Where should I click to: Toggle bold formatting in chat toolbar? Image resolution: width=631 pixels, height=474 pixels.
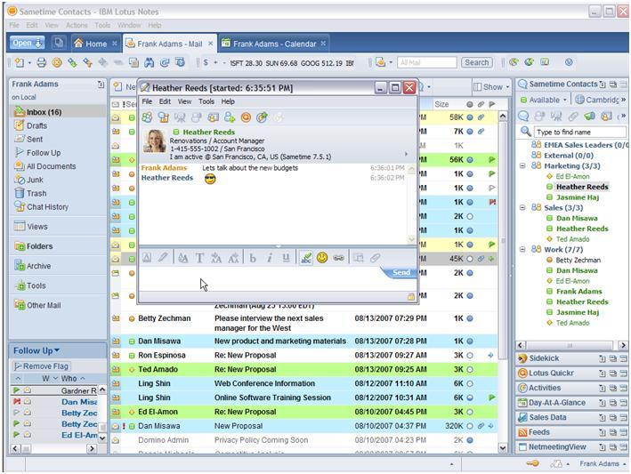click(253, 258)
